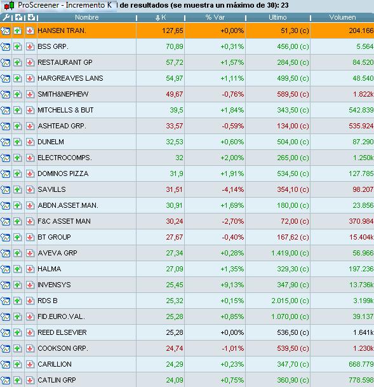The image size is (374, 387).
Task: Click red down-arrow icon in RDS B row
Action: coord(30,301)
